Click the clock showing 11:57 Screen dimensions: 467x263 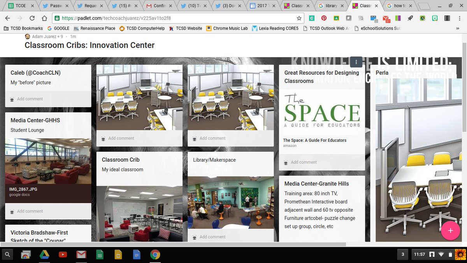point(419,255)
